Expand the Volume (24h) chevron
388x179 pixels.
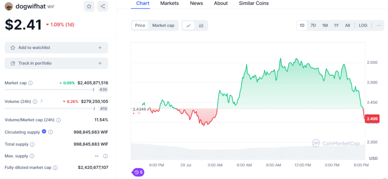42,101
